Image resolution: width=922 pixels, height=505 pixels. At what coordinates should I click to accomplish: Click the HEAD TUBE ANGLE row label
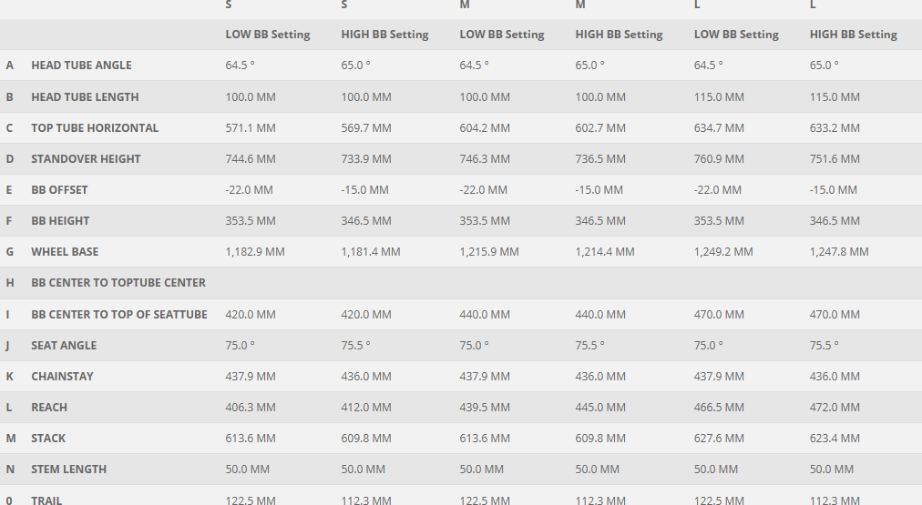81,66
